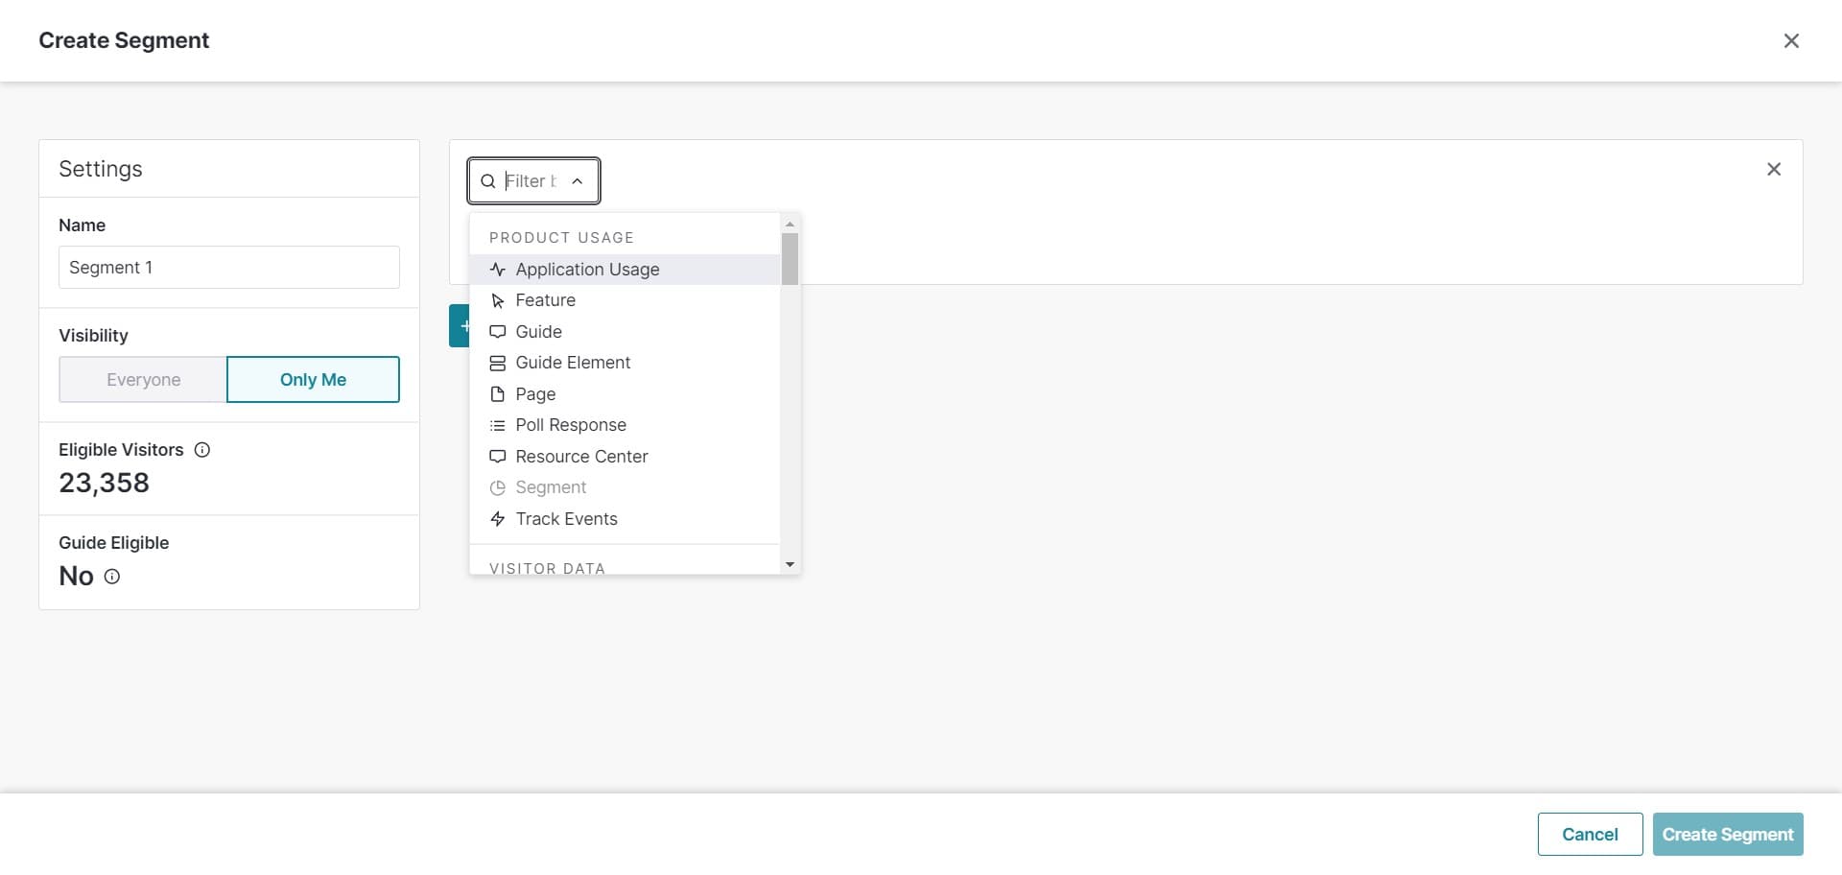This screenshot has width=1842, height=875.
Task: Click the Segment 1 name input field
Action: pyautogui.click(x=227, y=268)
